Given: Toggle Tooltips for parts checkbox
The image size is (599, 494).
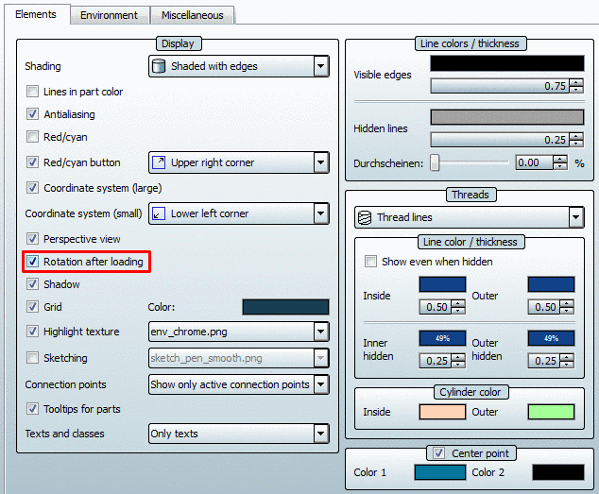Looking at the screenshot, I should pos(32,409).
